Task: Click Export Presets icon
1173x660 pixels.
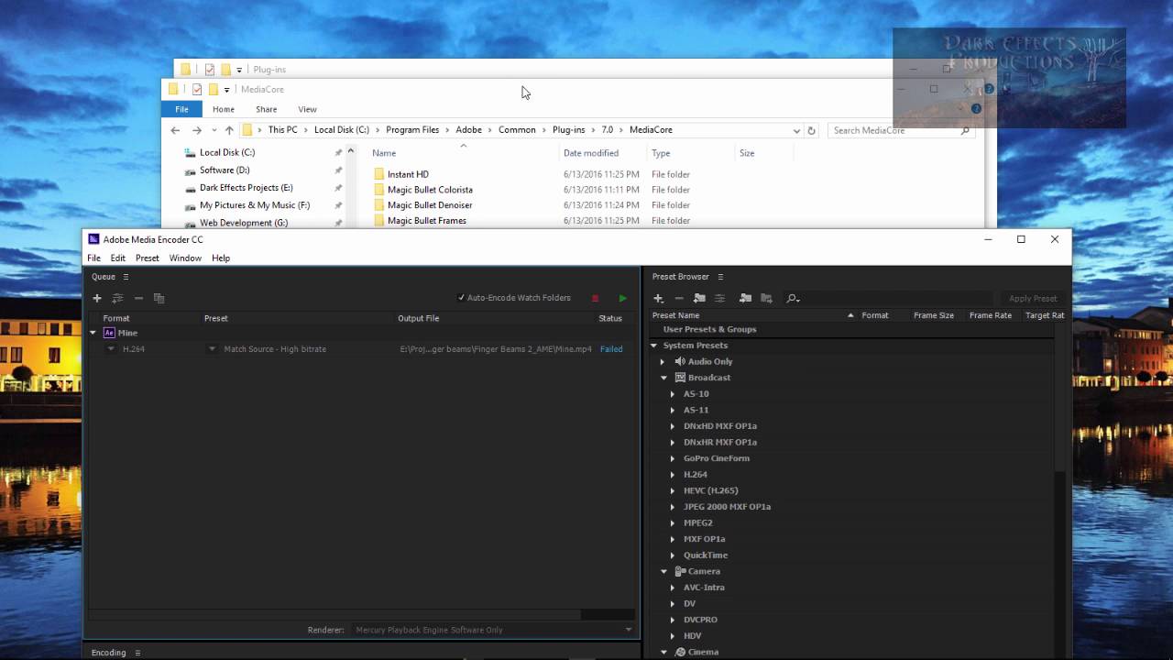Action: (x=766, y=298)
